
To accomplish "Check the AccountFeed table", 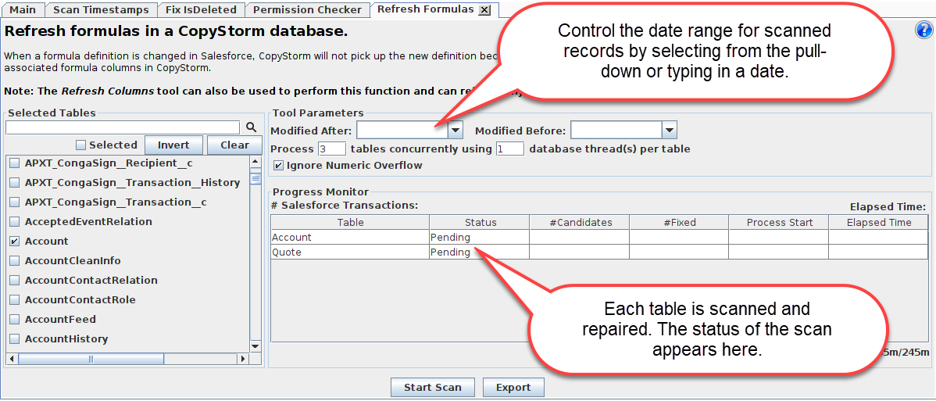I will click(14, 320).
